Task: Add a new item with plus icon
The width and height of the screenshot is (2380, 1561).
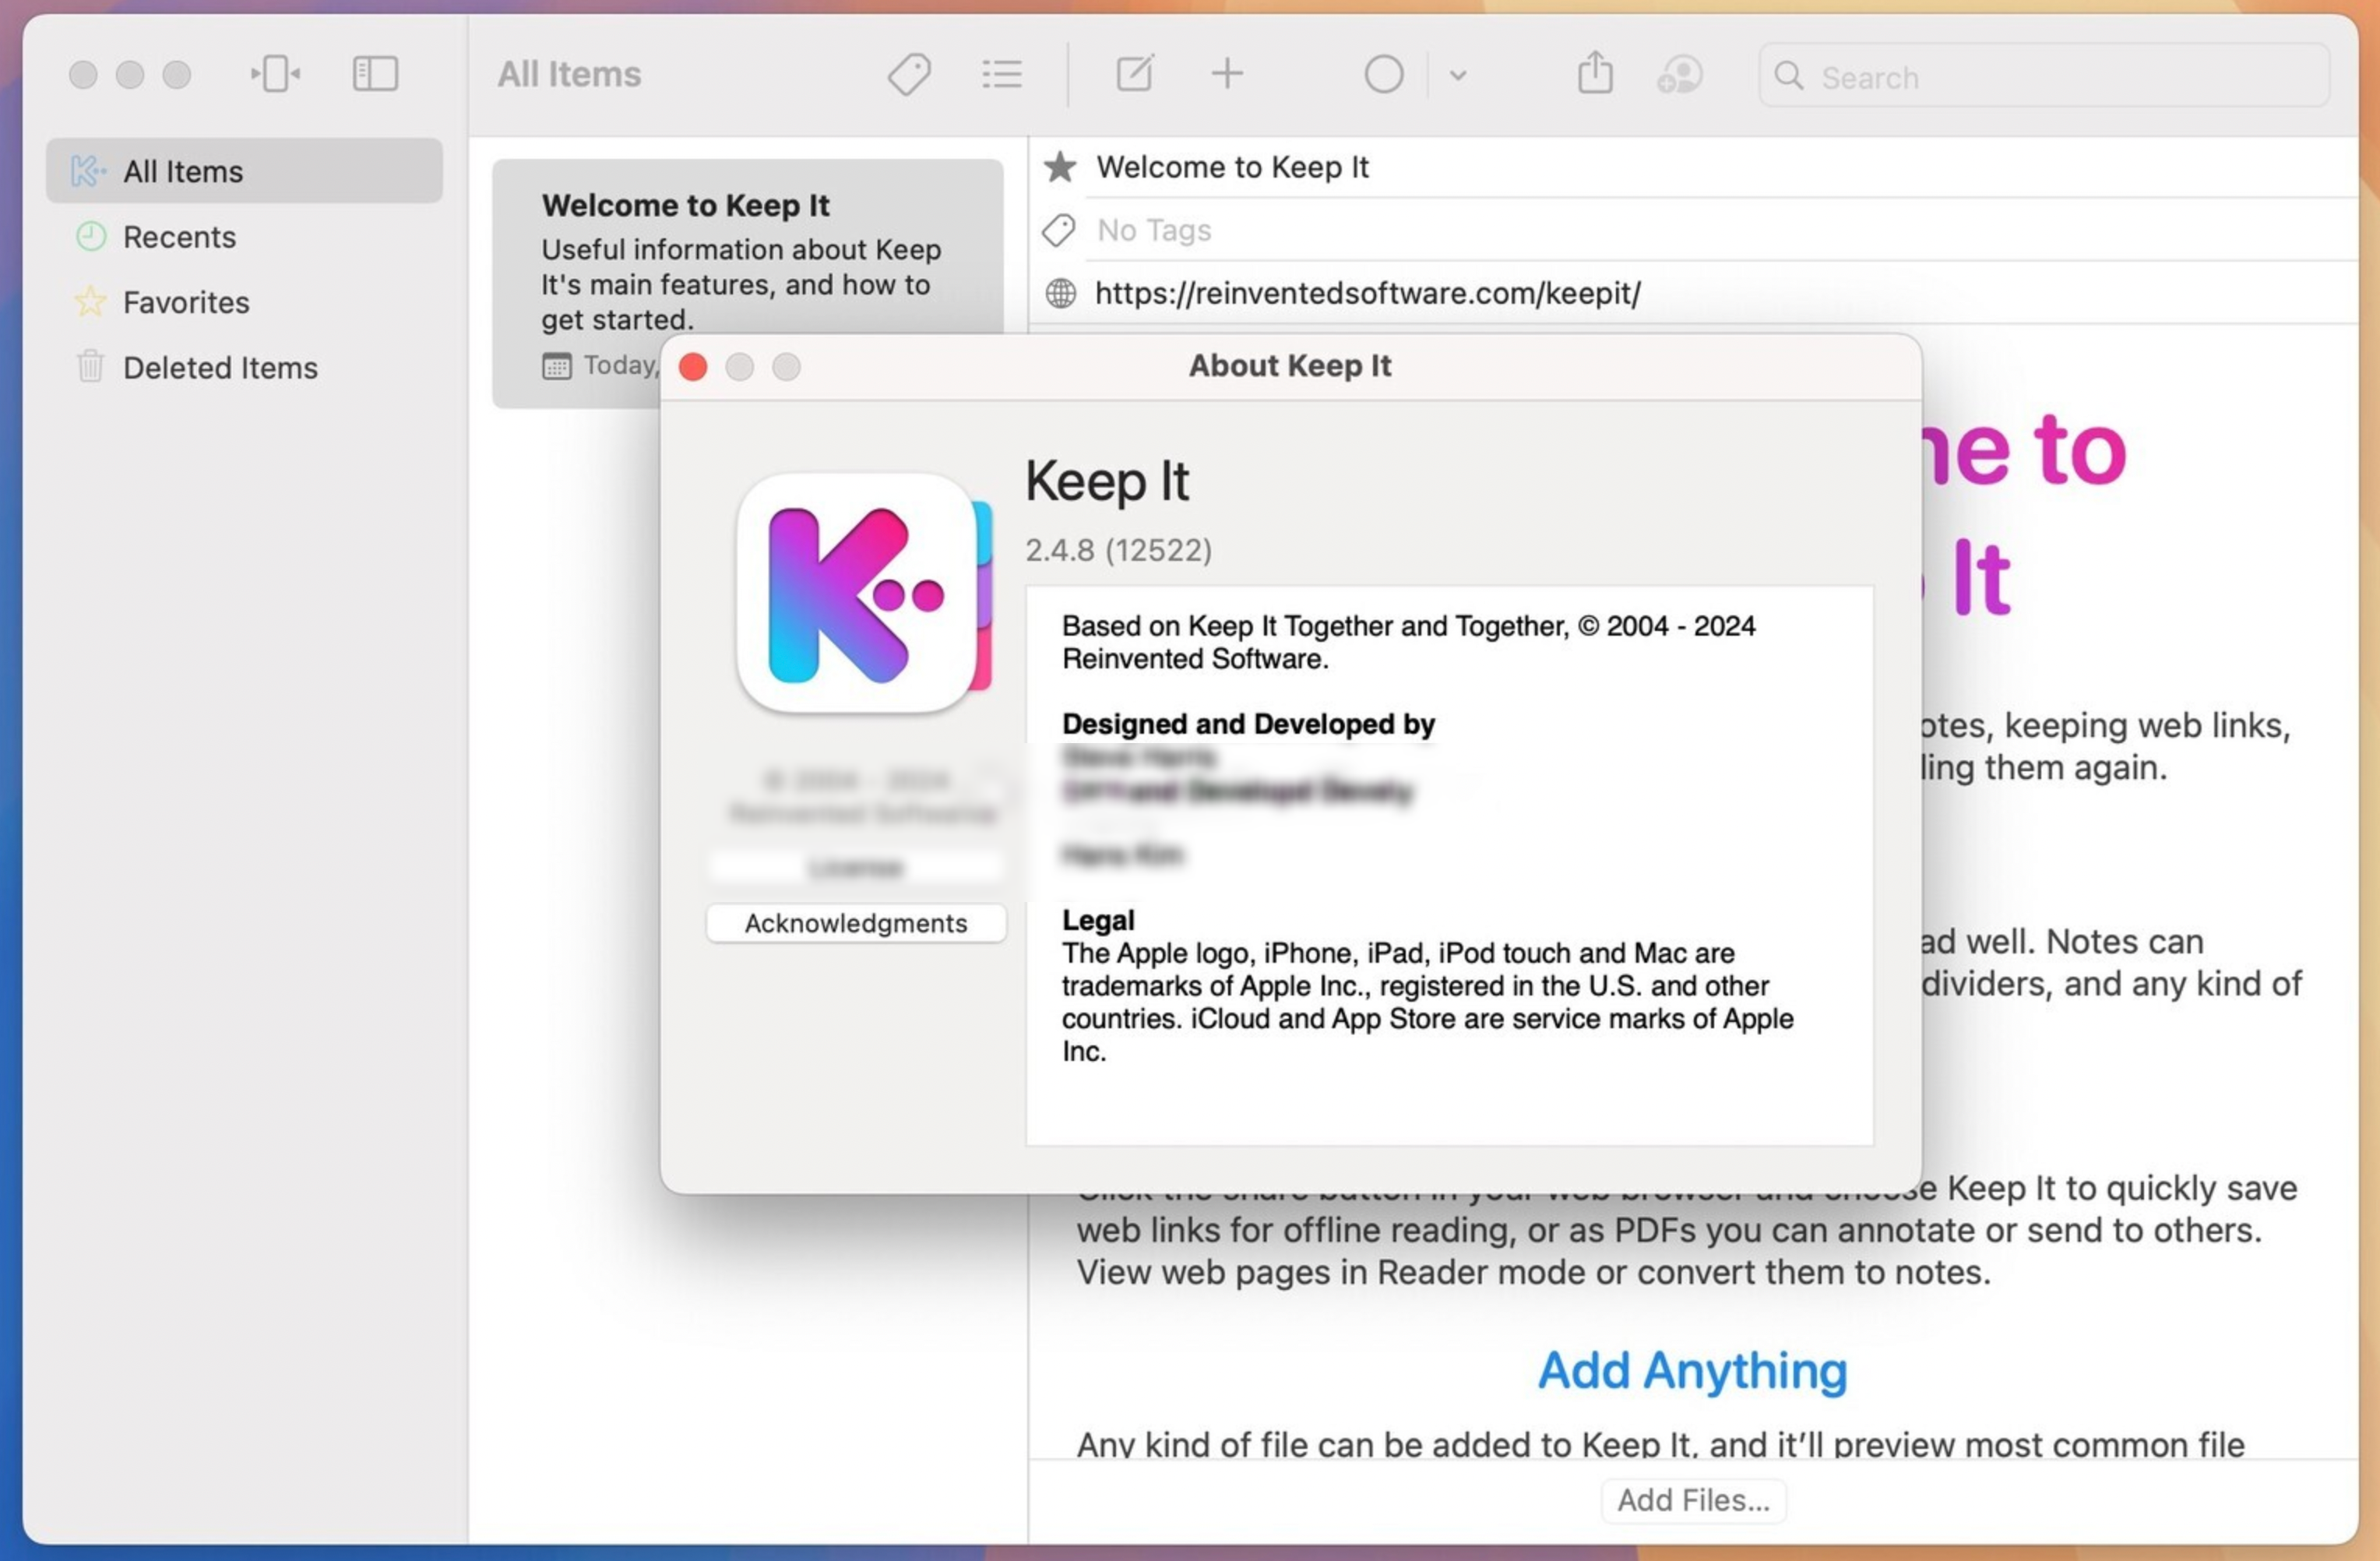Action: 1227,74
